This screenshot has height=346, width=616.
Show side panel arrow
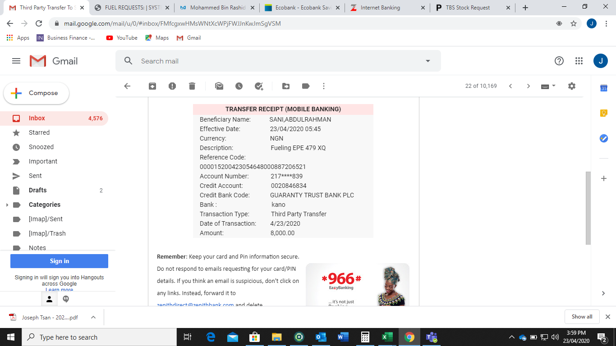coord(604,293)
